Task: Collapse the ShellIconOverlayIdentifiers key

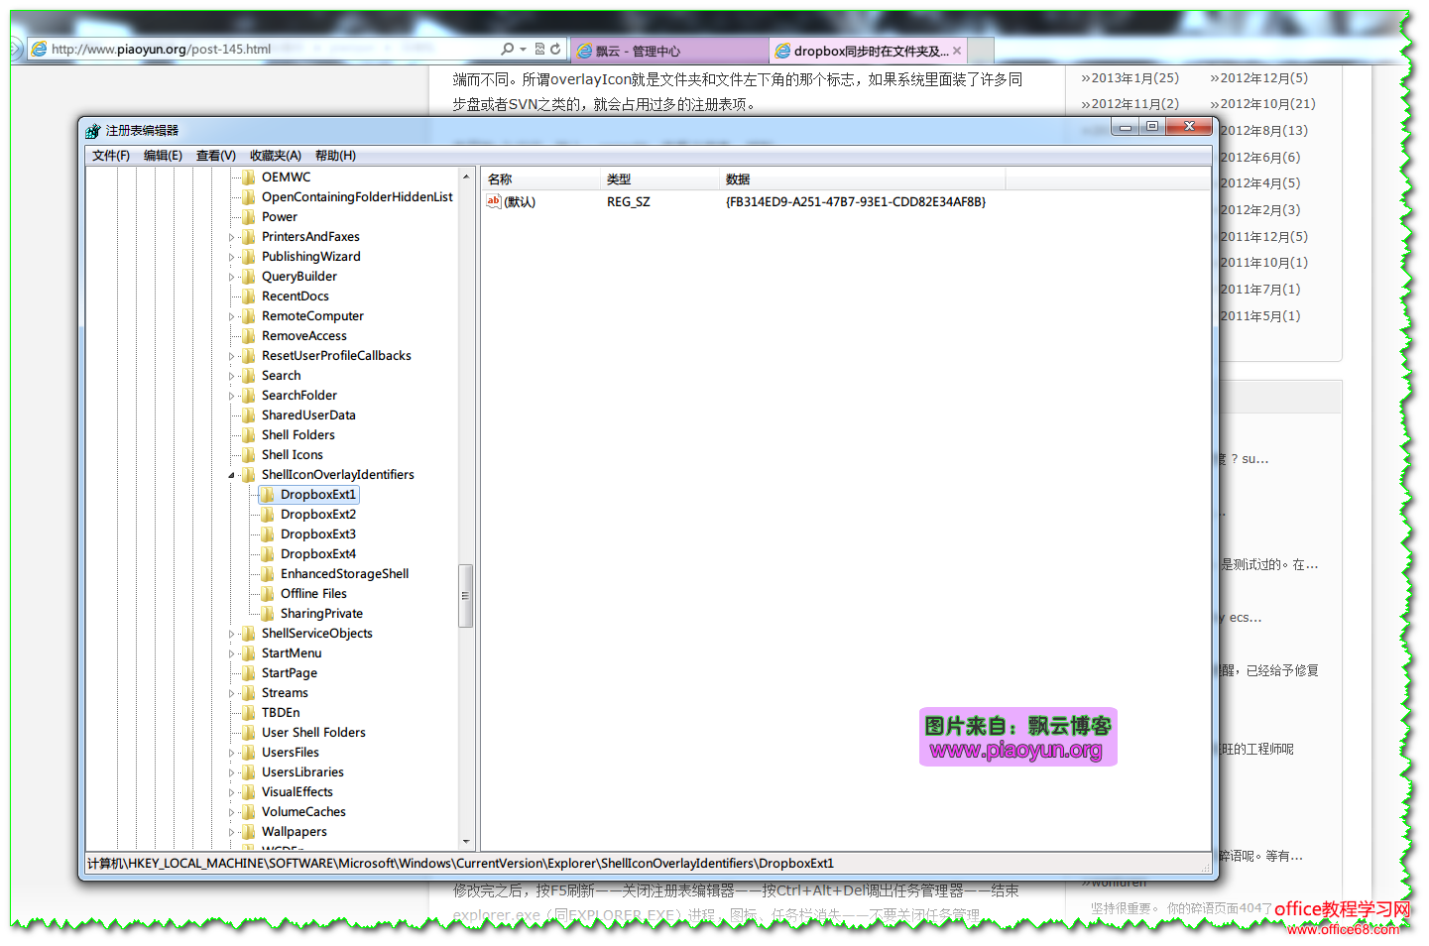Action: [x=232, y=476]
